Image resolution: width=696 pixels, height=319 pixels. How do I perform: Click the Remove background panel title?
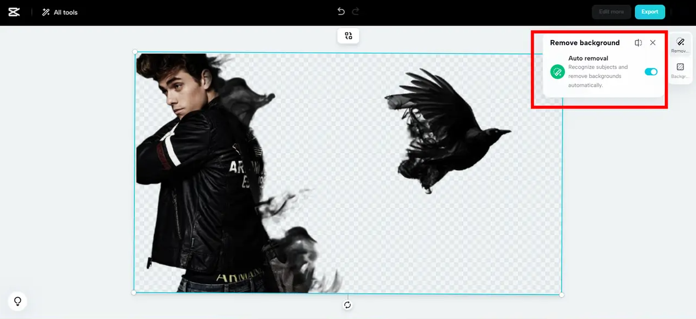585,43
